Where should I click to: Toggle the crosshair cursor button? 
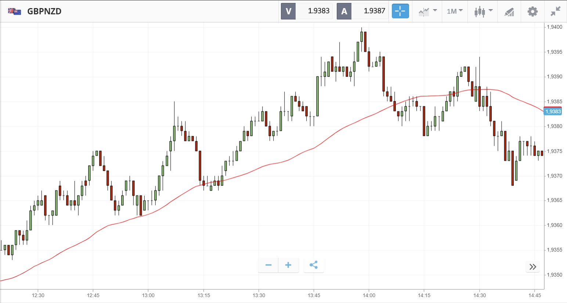click(x=400, y=11)
